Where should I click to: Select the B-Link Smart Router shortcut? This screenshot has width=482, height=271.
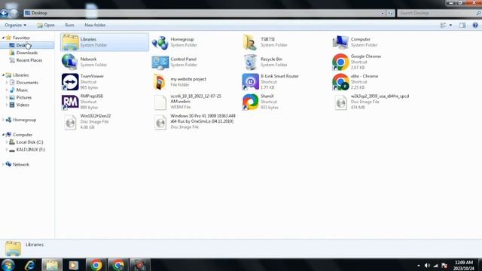[250, 82]
